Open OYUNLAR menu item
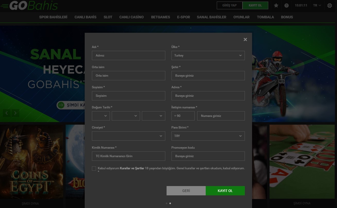This screenshot has height=208, width=337. (241, 17)
